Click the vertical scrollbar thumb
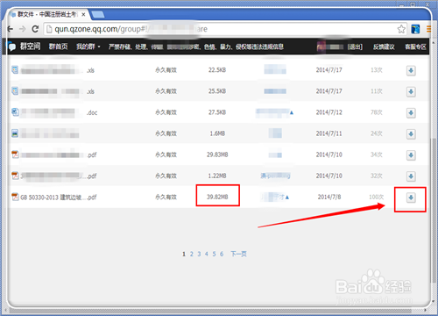The width and height of the screenshot is (438, 316). 434,211
